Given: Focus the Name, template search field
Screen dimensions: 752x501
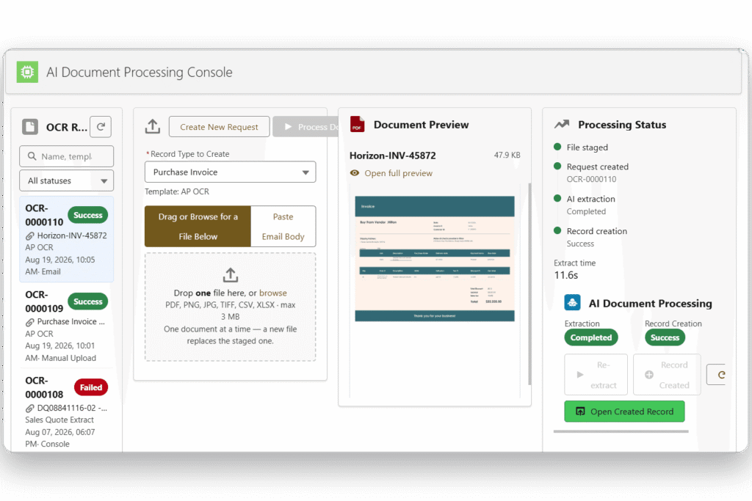Looking at the screenshot, I should click(x=67, y=156).
